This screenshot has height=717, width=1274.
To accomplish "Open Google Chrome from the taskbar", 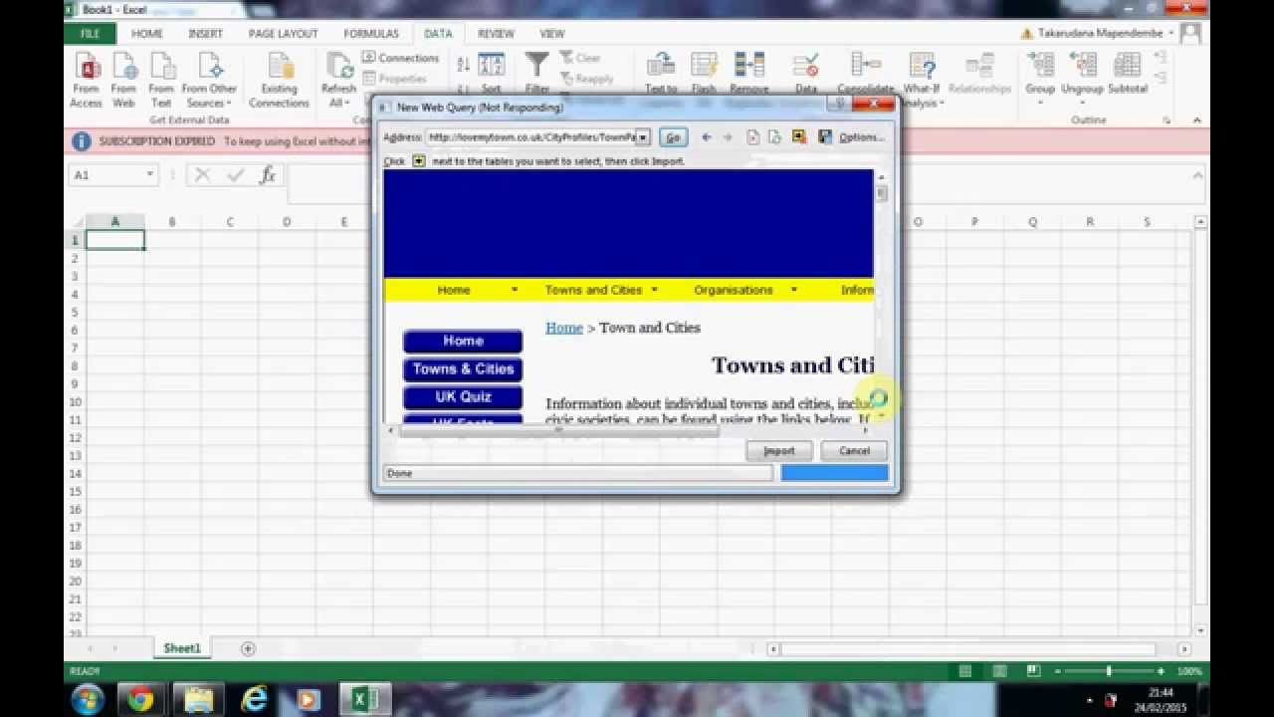I will pyautogui.click(x=140, y=700).
